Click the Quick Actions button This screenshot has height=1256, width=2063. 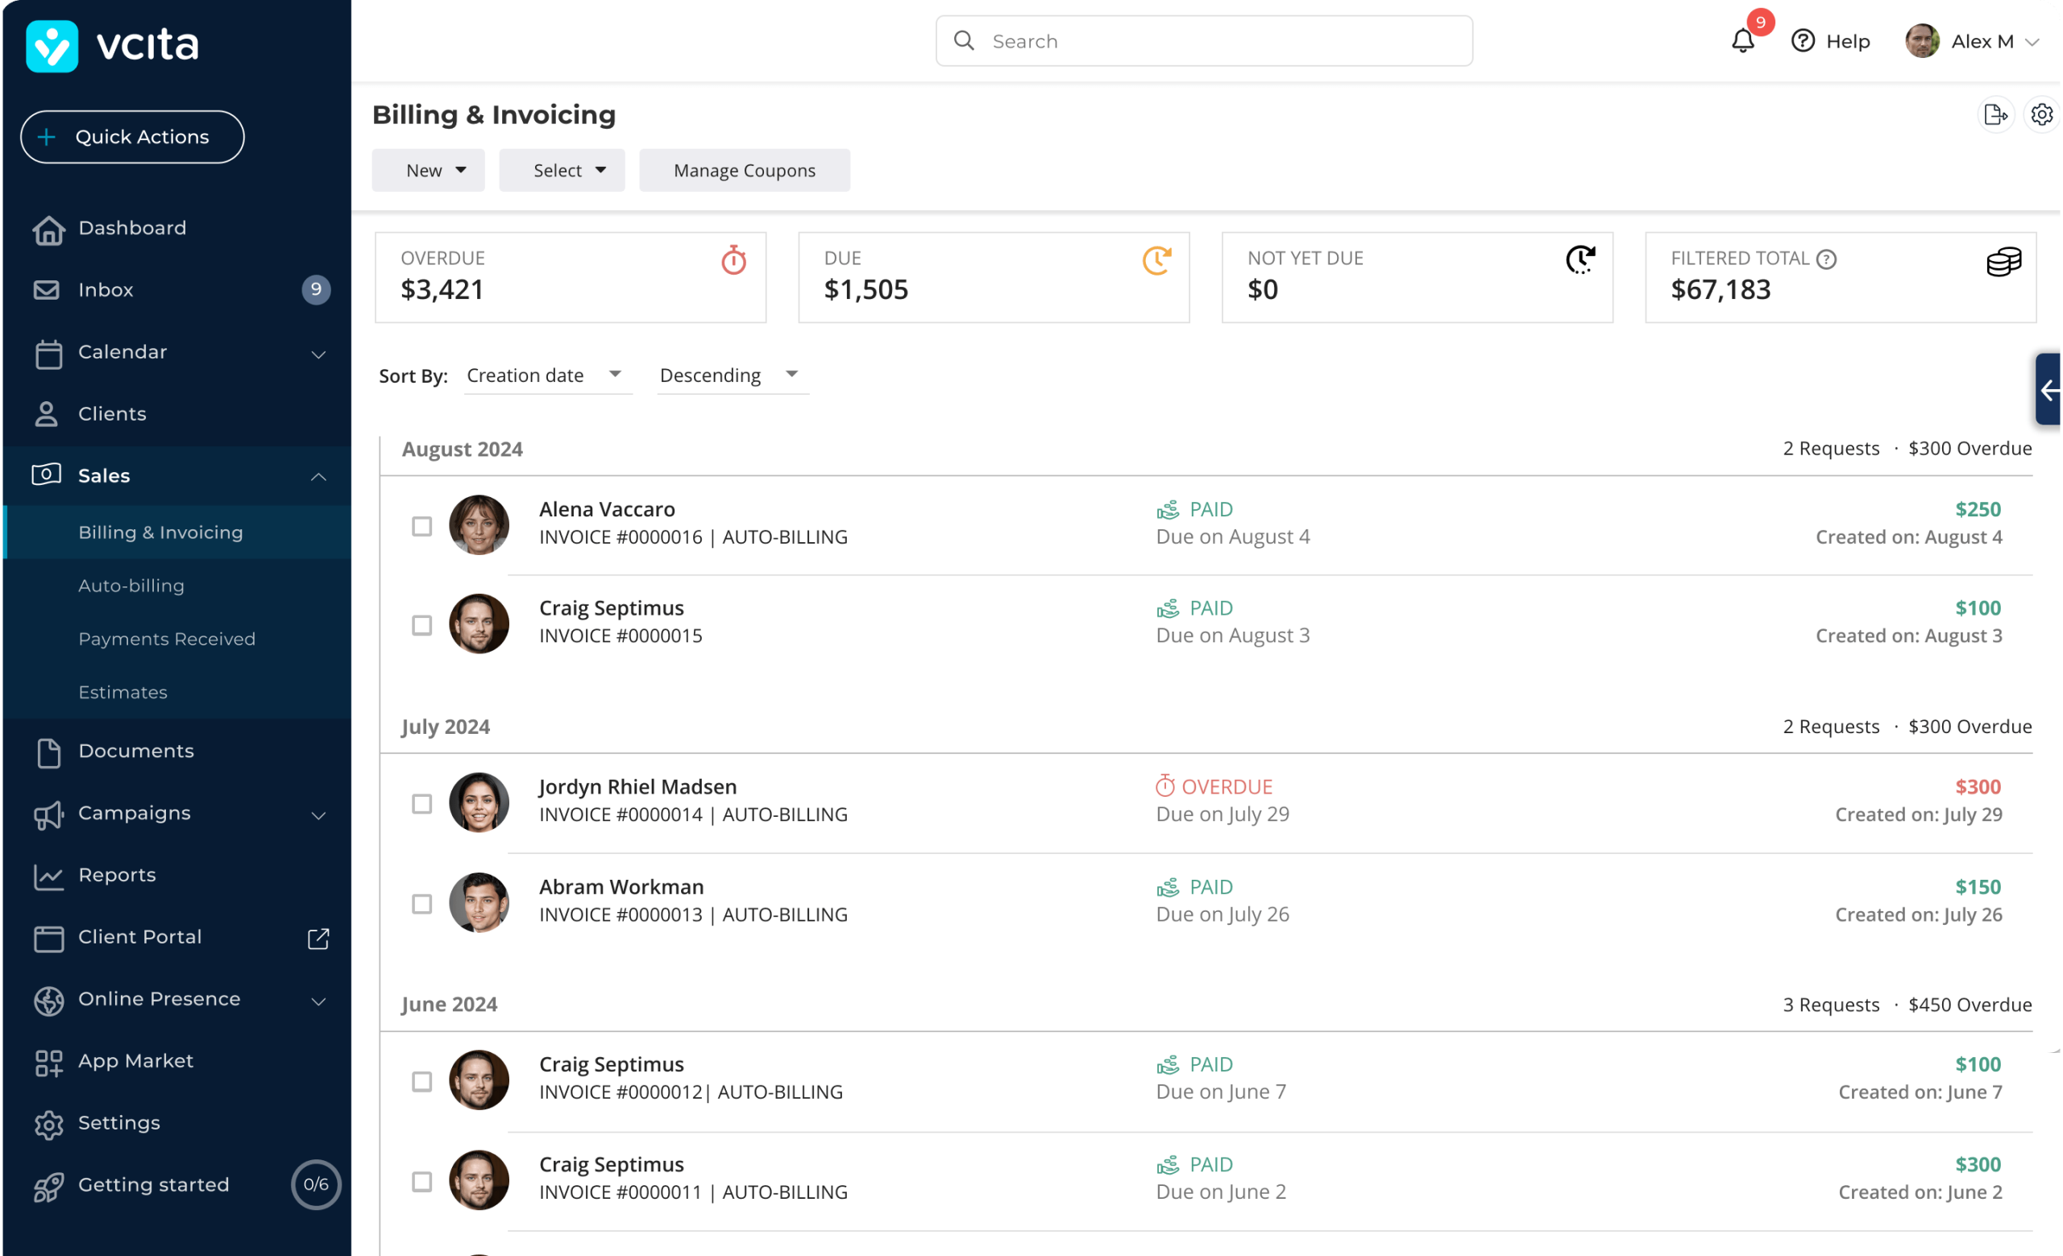[x=132, y=137]
